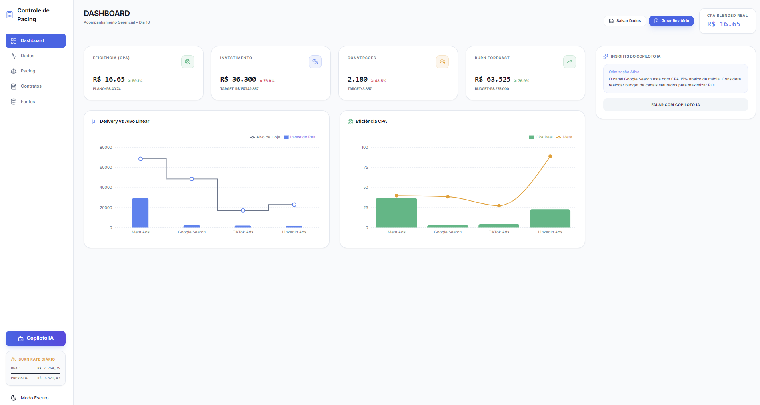The width and height of the screenshot is (760, 405).
Task: Click Gerar Relatório button
Action: click(671, 21)
